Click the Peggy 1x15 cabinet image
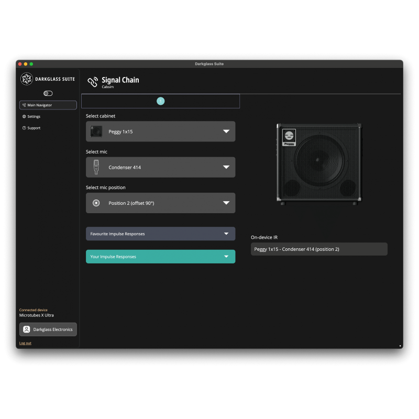Viewport: 419px width, 419px height. 318,163
